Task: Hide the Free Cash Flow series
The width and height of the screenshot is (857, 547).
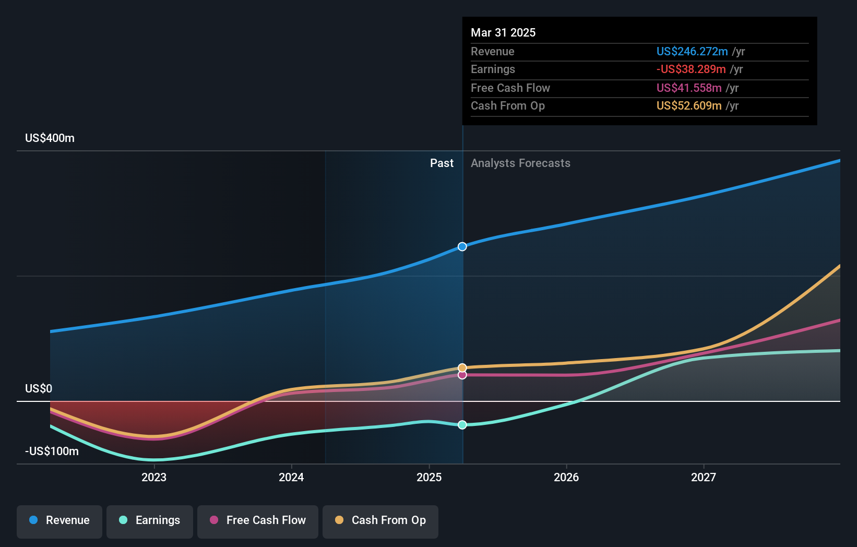Action: (258, 521)
